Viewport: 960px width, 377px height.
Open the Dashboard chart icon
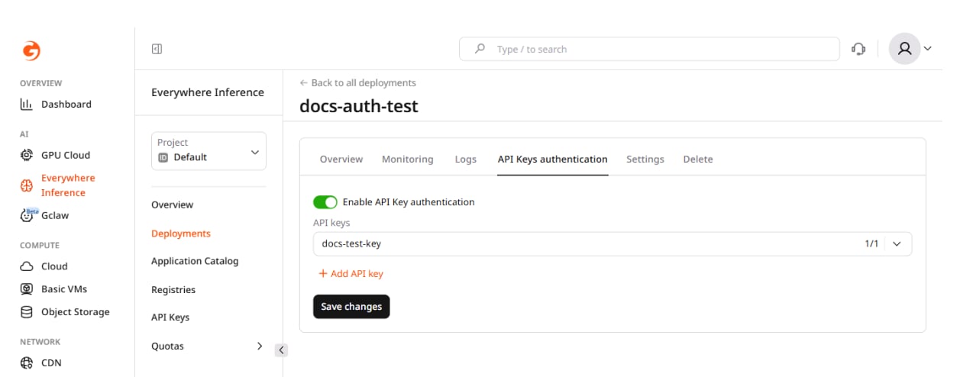27,105
